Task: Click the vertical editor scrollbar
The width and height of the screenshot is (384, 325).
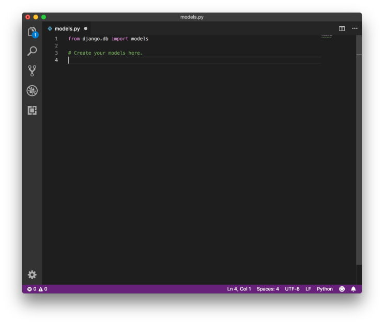Action: pos(359,150)
